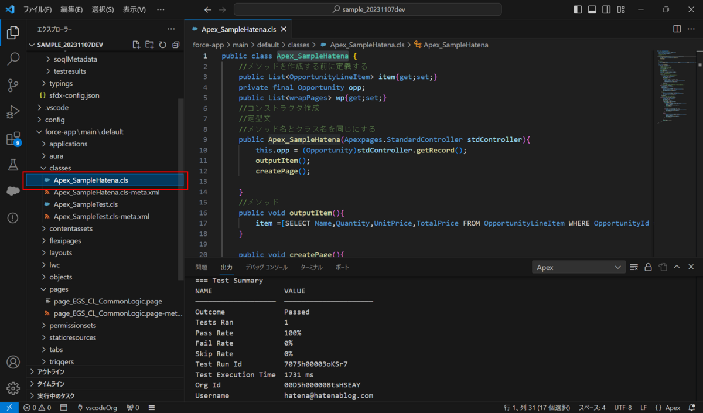Screen dimensions: 703x413
Task: Open the ファイル(F) menu
Action: pyautogui.click(x=37, y=10)
